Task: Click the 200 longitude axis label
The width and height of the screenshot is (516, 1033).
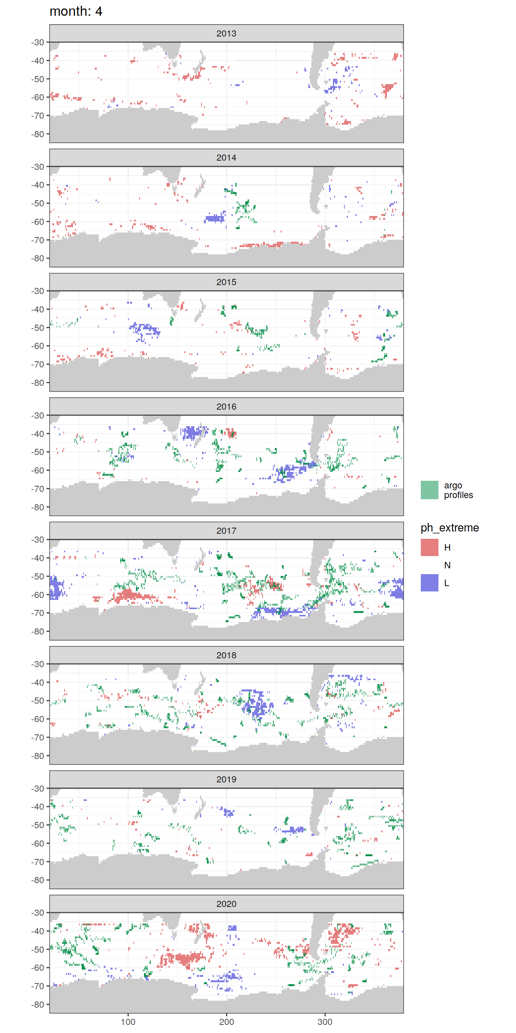Action: click(x=227, y=1021)
